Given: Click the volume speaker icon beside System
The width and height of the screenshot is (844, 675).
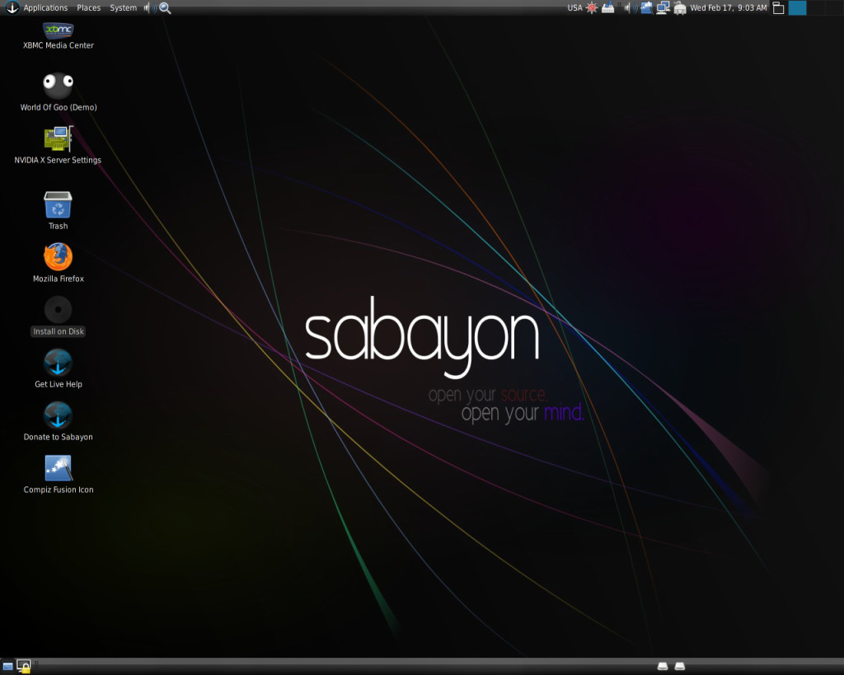Looking at the screenshot, I should pos(149,8).
